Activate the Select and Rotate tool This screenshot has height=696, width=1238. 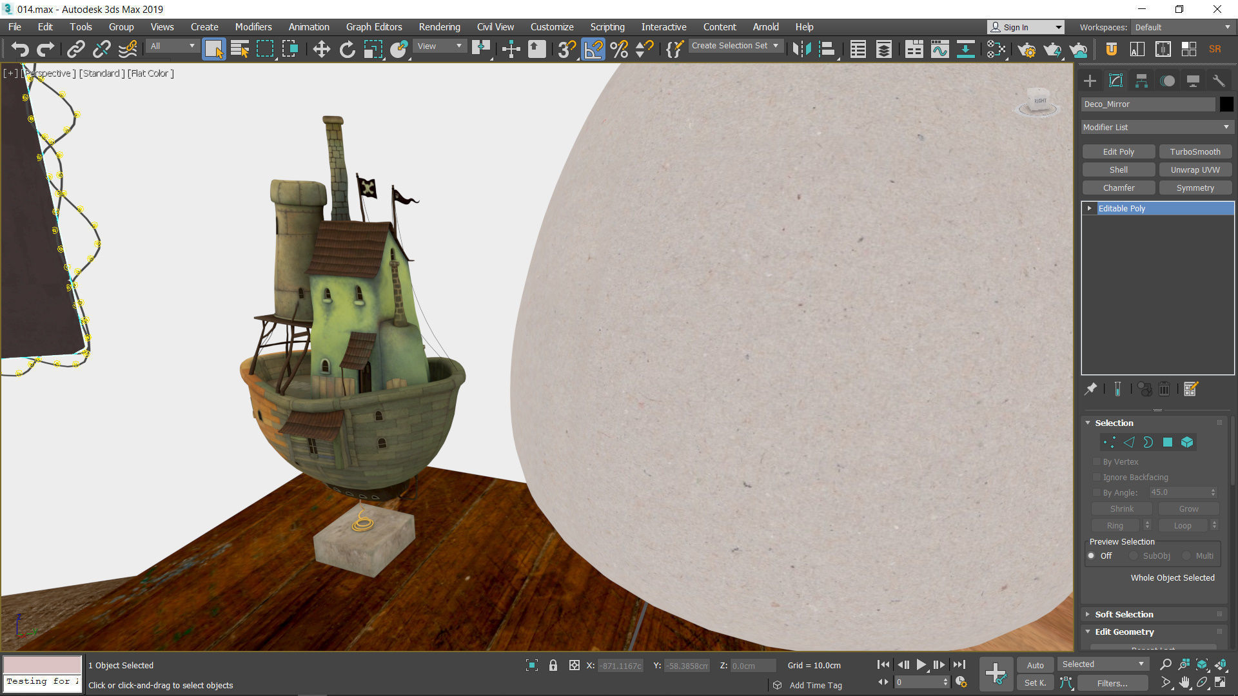(x=347, y=49)
